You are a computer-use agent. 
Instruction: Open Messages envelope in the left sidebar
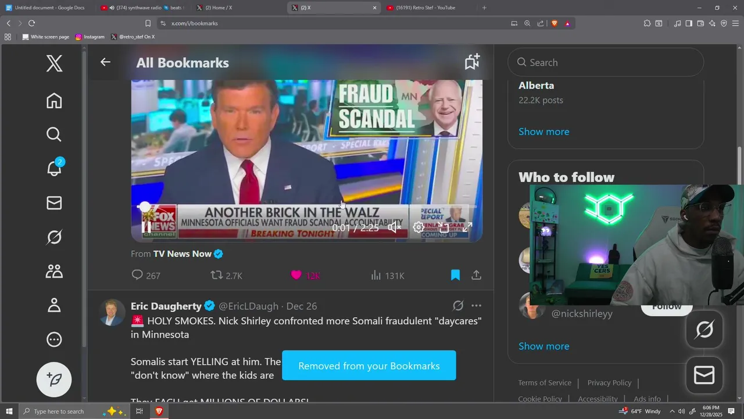point(54,203)
